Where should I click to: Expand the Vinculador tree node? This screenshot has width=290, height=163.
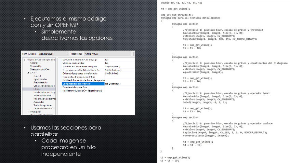pos(28,112)
